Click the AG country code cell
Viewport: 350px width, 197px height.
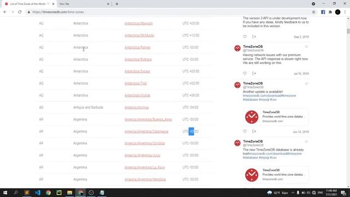coord(41,107)
